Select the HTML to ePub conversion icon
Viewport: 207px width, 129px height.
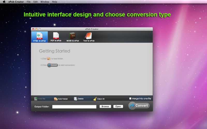click(40, 37)
